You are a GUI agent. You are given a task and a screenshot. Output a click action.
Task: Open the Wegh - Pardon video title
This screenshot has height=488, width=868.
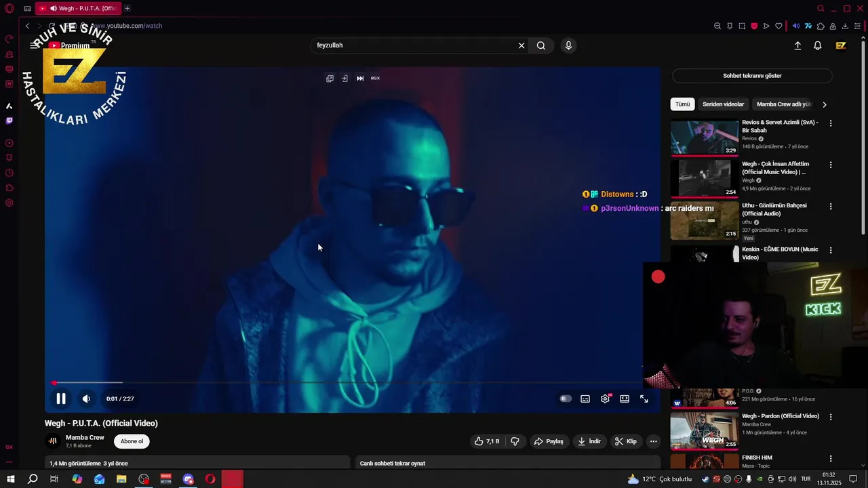pos(781,416)
